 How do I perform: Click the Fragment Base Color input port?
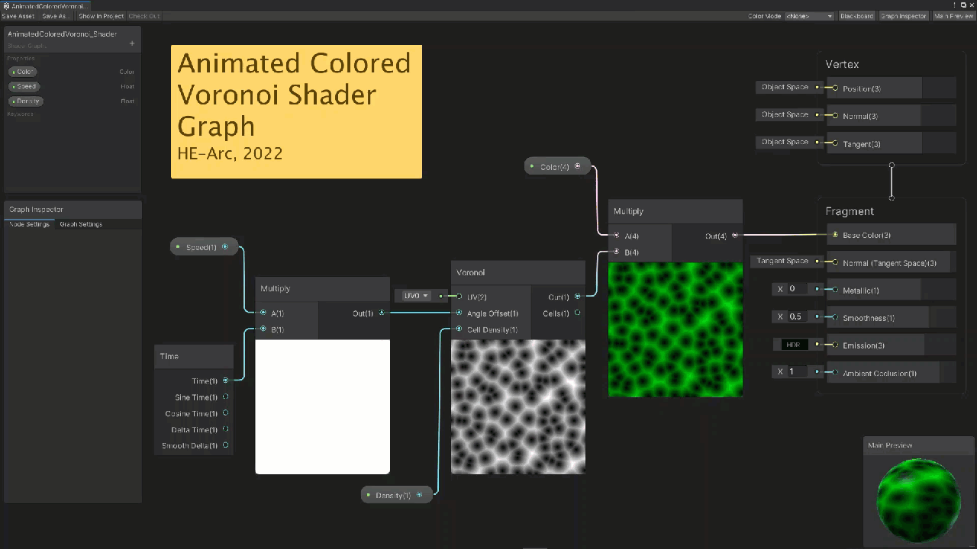[835, 235]
